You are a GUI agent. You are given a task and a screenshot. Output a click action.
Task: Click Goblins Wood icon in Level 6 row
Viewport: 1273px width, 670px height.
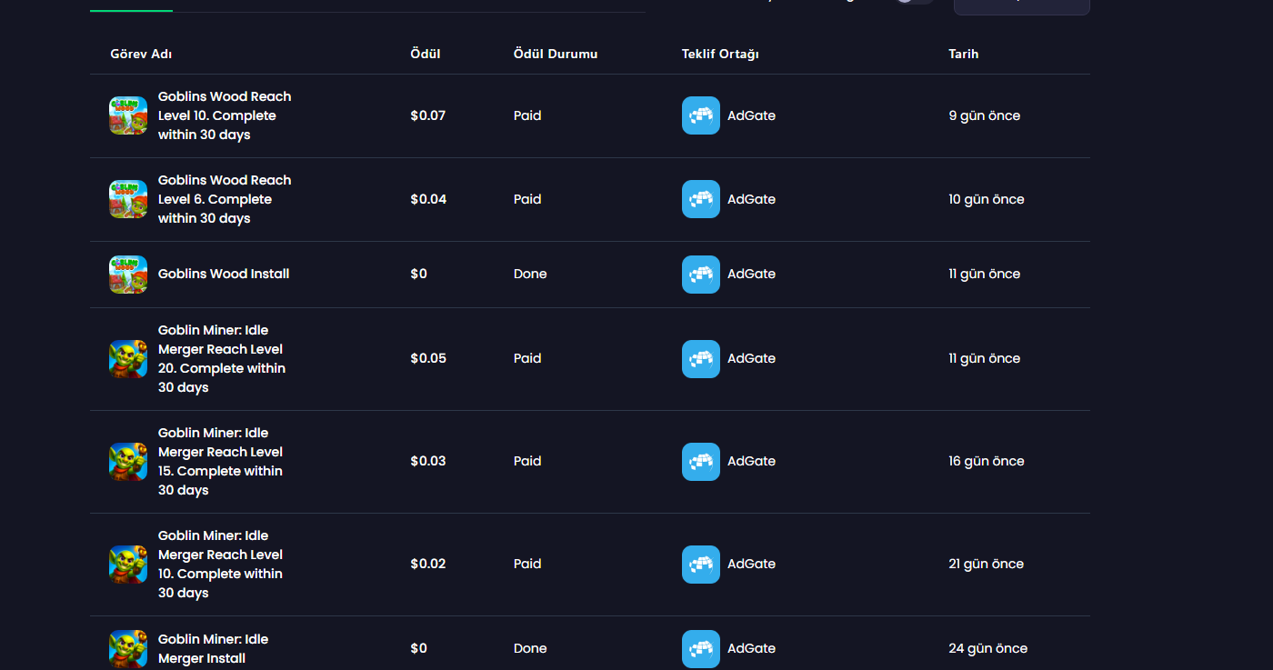pyautogui.click(x=128, y=199)
